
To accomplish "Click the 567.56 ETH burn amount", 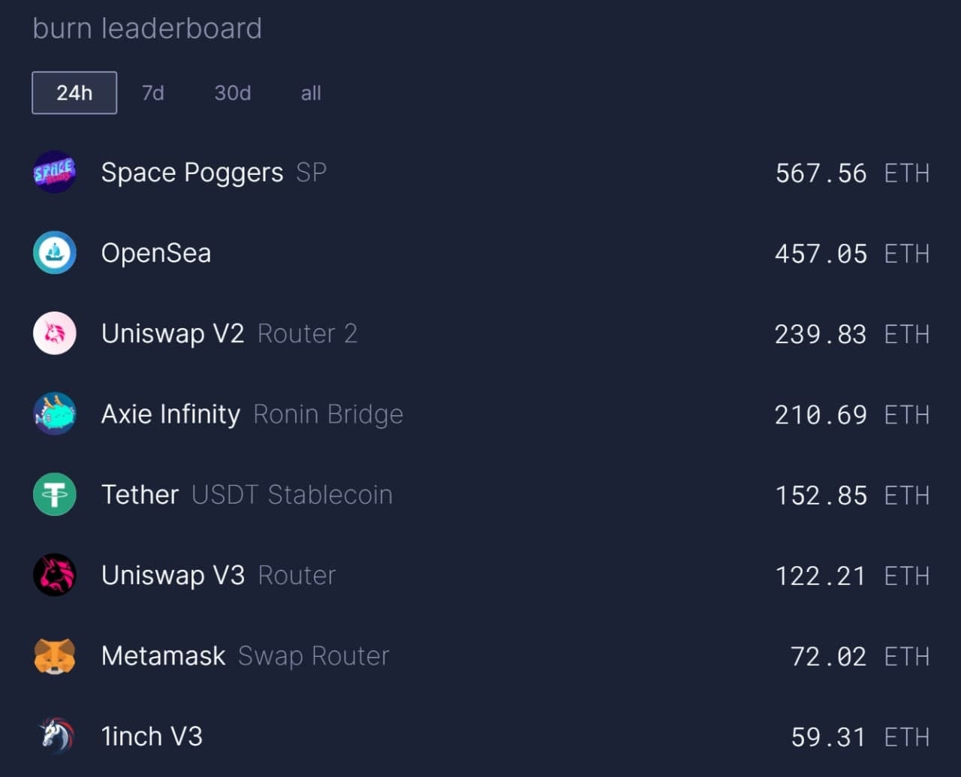I will coord(851,173).
